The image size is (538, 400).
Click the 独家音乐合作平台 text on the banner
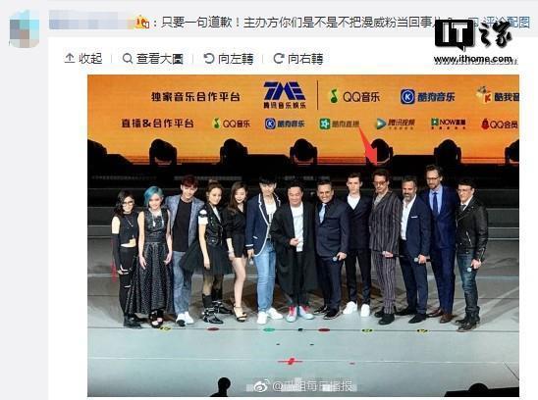coord(195,97)
